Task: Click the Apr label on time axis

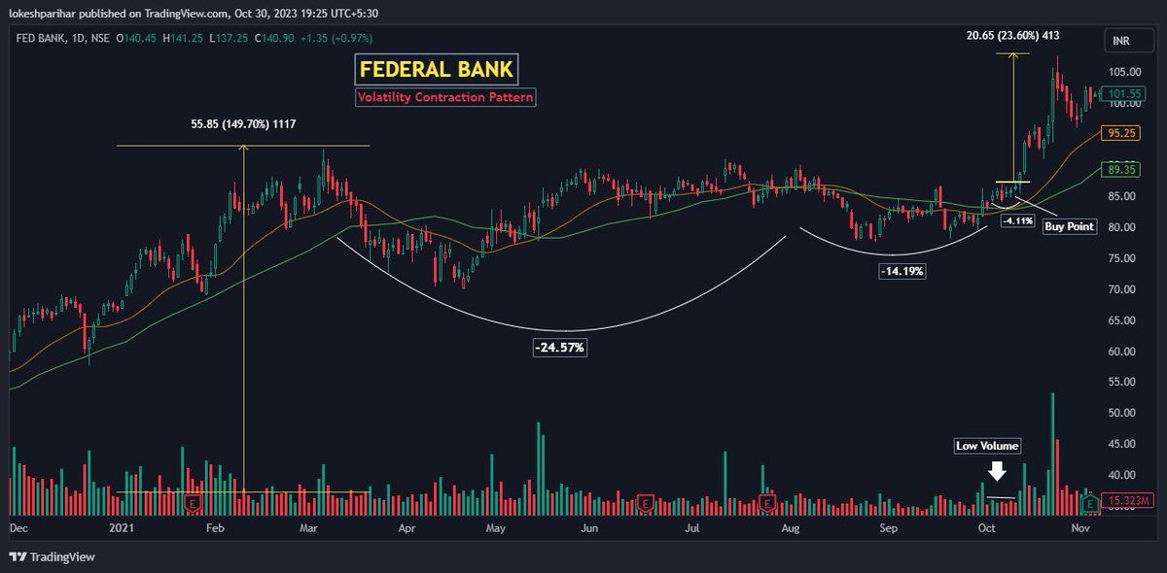Action: click(x=407, y=528)
